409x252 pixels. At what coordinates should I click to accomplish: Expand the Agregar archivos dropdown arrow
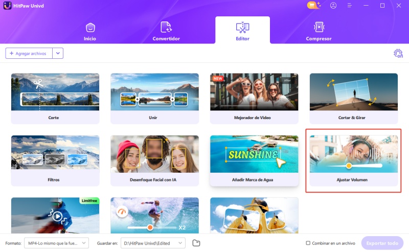[58, 53]
